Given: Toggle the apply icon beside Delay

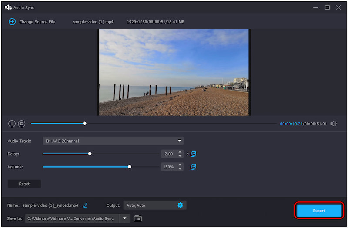Looking at the screenshot, I should [194, 154].
